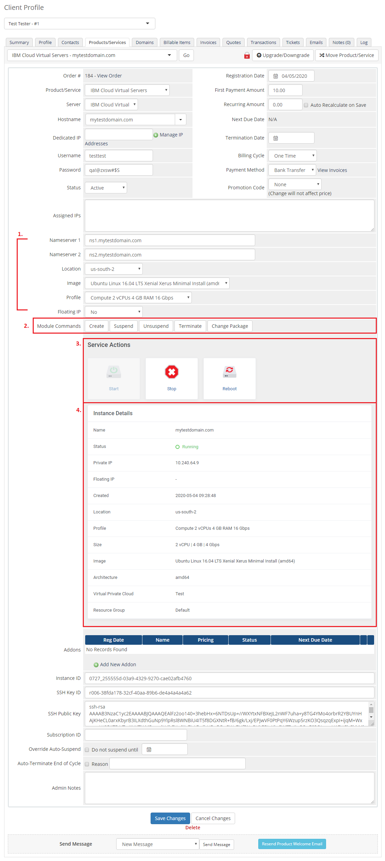Switch to the Quotes tab
Image resolution: width=385 pixels, height=861 pixels.
coord(234,42)
